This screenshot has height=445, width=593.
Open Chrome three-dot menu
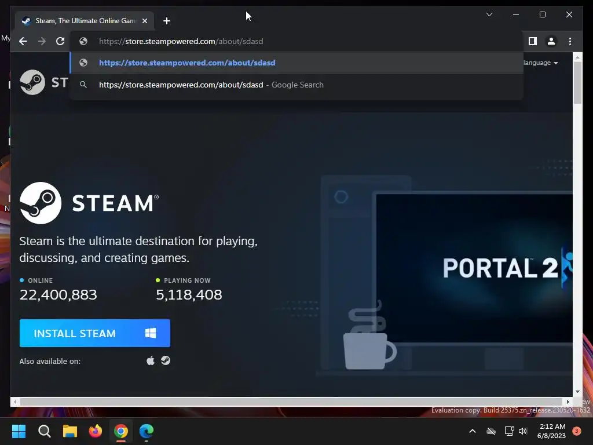tap(570, 41)
